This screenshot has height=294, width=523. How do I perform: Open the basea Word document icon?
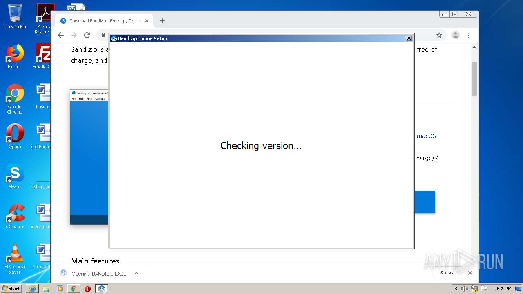42,96
